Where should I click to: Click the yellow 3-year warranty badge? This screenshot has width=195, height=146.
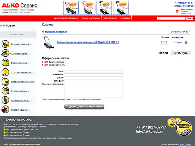coord(172,122)
